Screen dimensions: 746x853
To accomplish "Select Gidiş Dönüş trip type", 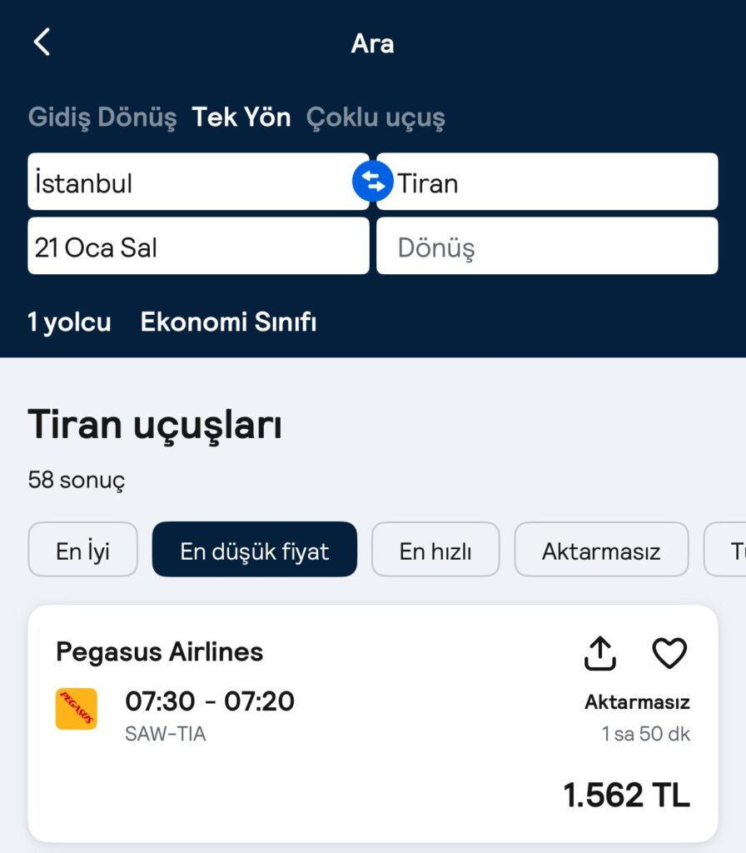I will click(x=102, y=117).
